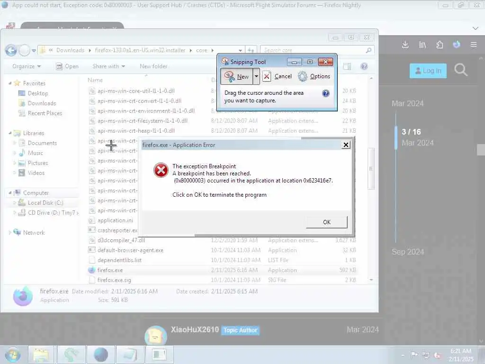Viewport: 485px width, 364px height.
Task: Collapse the Favorites group
Action: tap(10, 83)
